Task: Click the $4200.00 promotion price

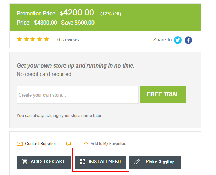Action: click(77, 13)
